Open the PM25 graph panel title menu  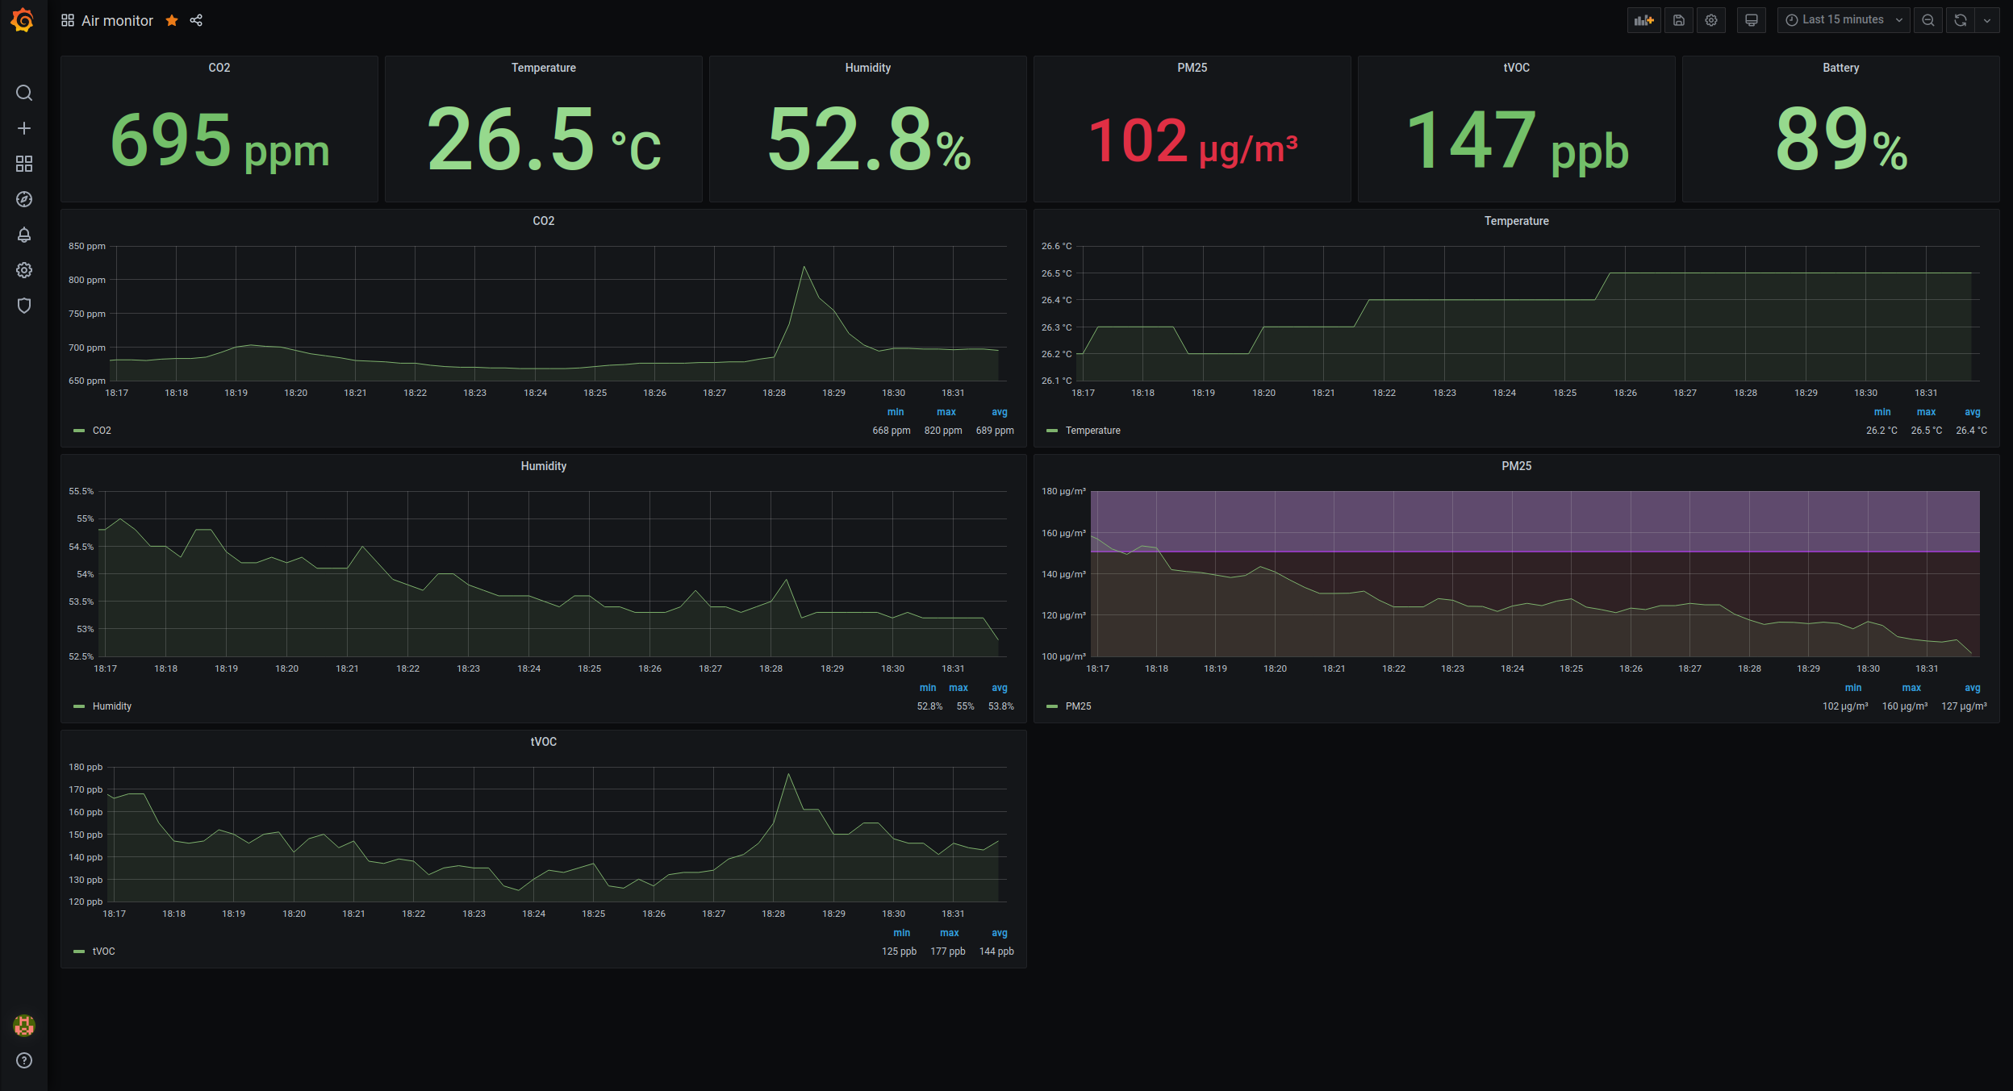(x=1516, y=466)
